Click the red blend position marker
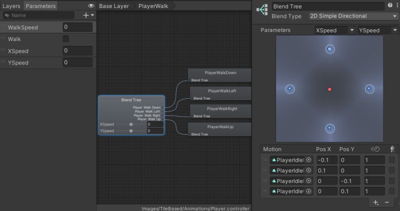 coord(329,89)
